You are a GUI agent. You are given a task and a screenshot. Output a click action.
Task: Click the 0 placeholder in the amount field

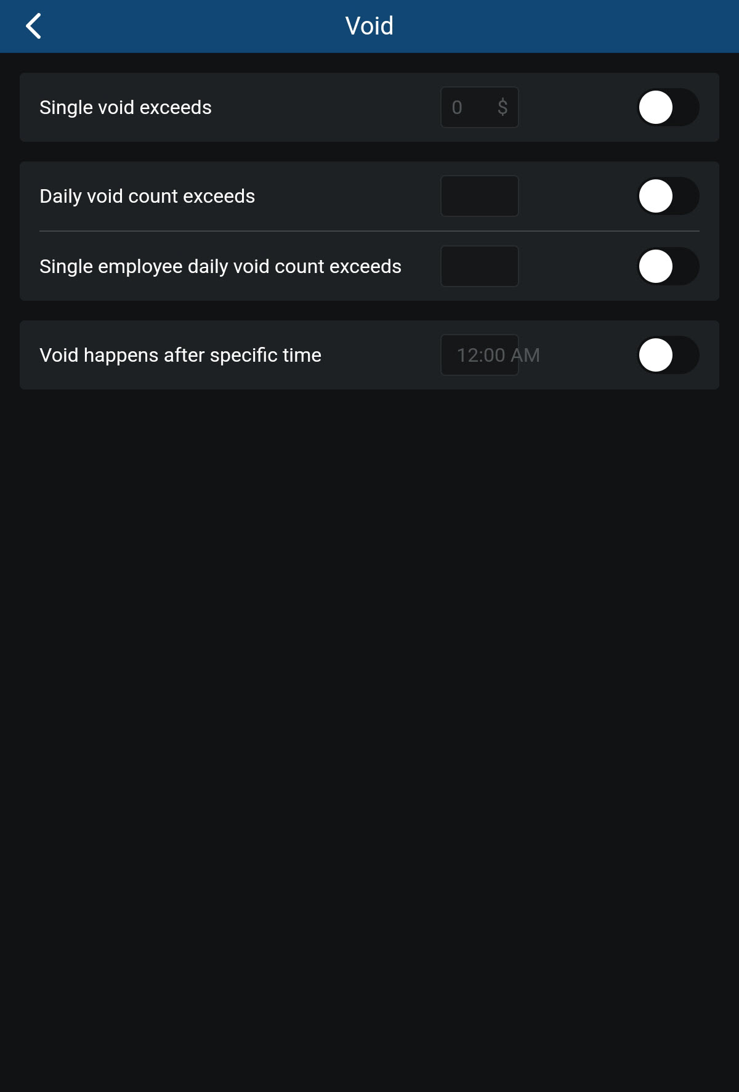click(x=457, y=107)
